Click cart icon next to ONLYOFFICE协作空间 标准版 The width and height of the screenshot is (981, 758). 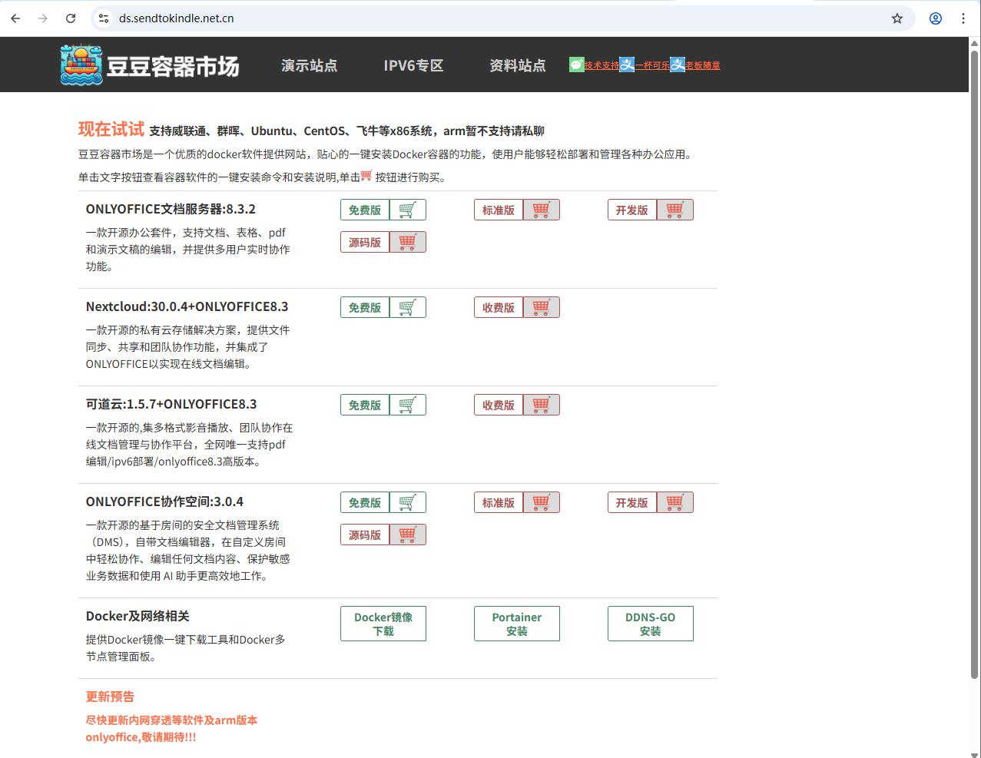click(x=542, y=502)
